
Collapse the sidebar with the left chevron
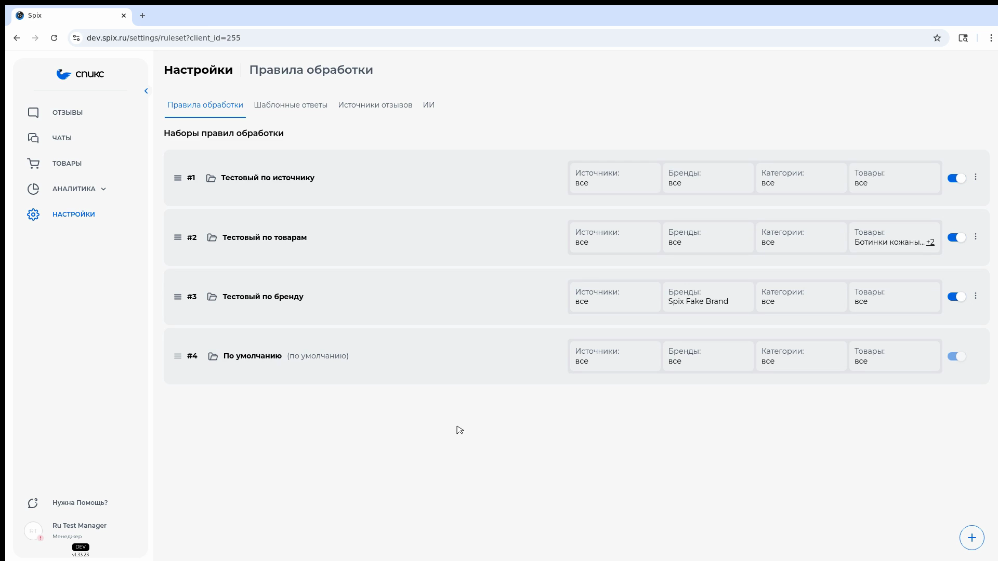coord(146,91)
